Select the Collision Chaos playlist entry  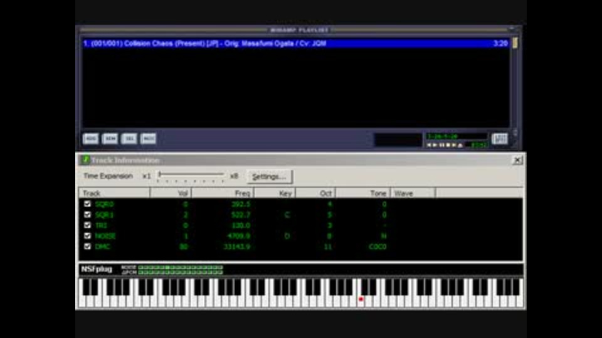(x=295, y=43)
